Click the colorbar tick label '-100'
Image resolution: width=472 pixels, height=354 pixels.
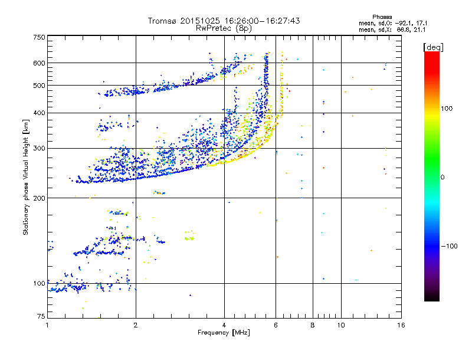click(449, 246)
